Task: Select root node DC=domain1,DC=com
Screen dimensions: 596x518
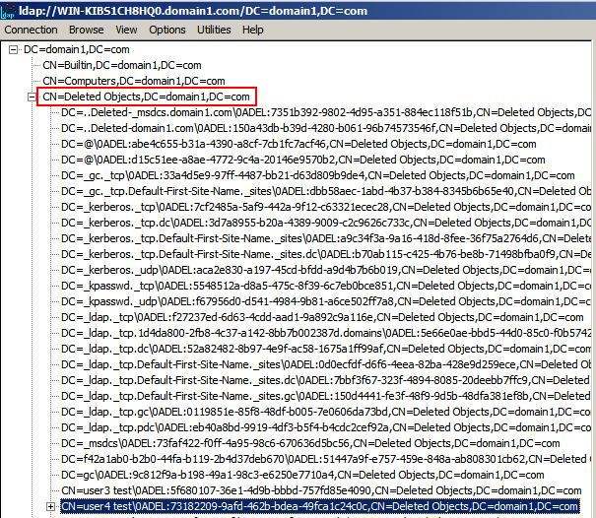Action: click(77, 49)
